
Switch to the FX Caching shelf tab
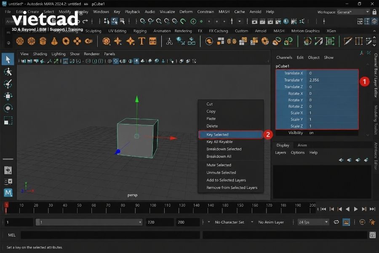click(x=218, y=31)
